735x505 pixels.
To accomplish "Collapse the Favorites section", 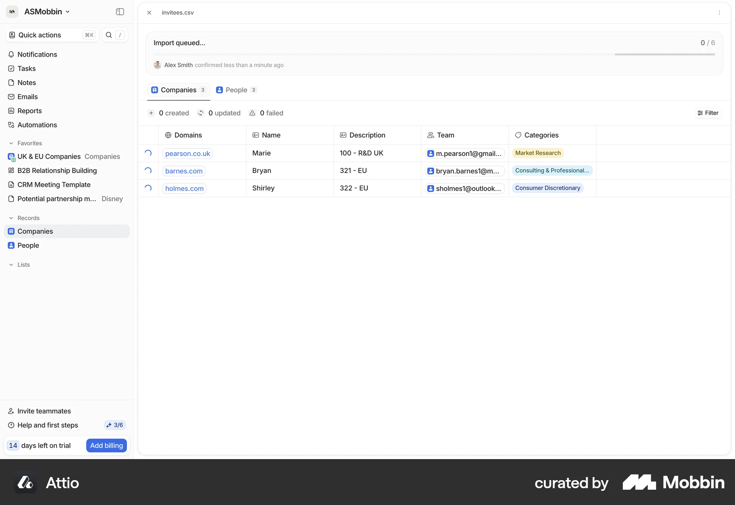I will click(x=11, y=143).
